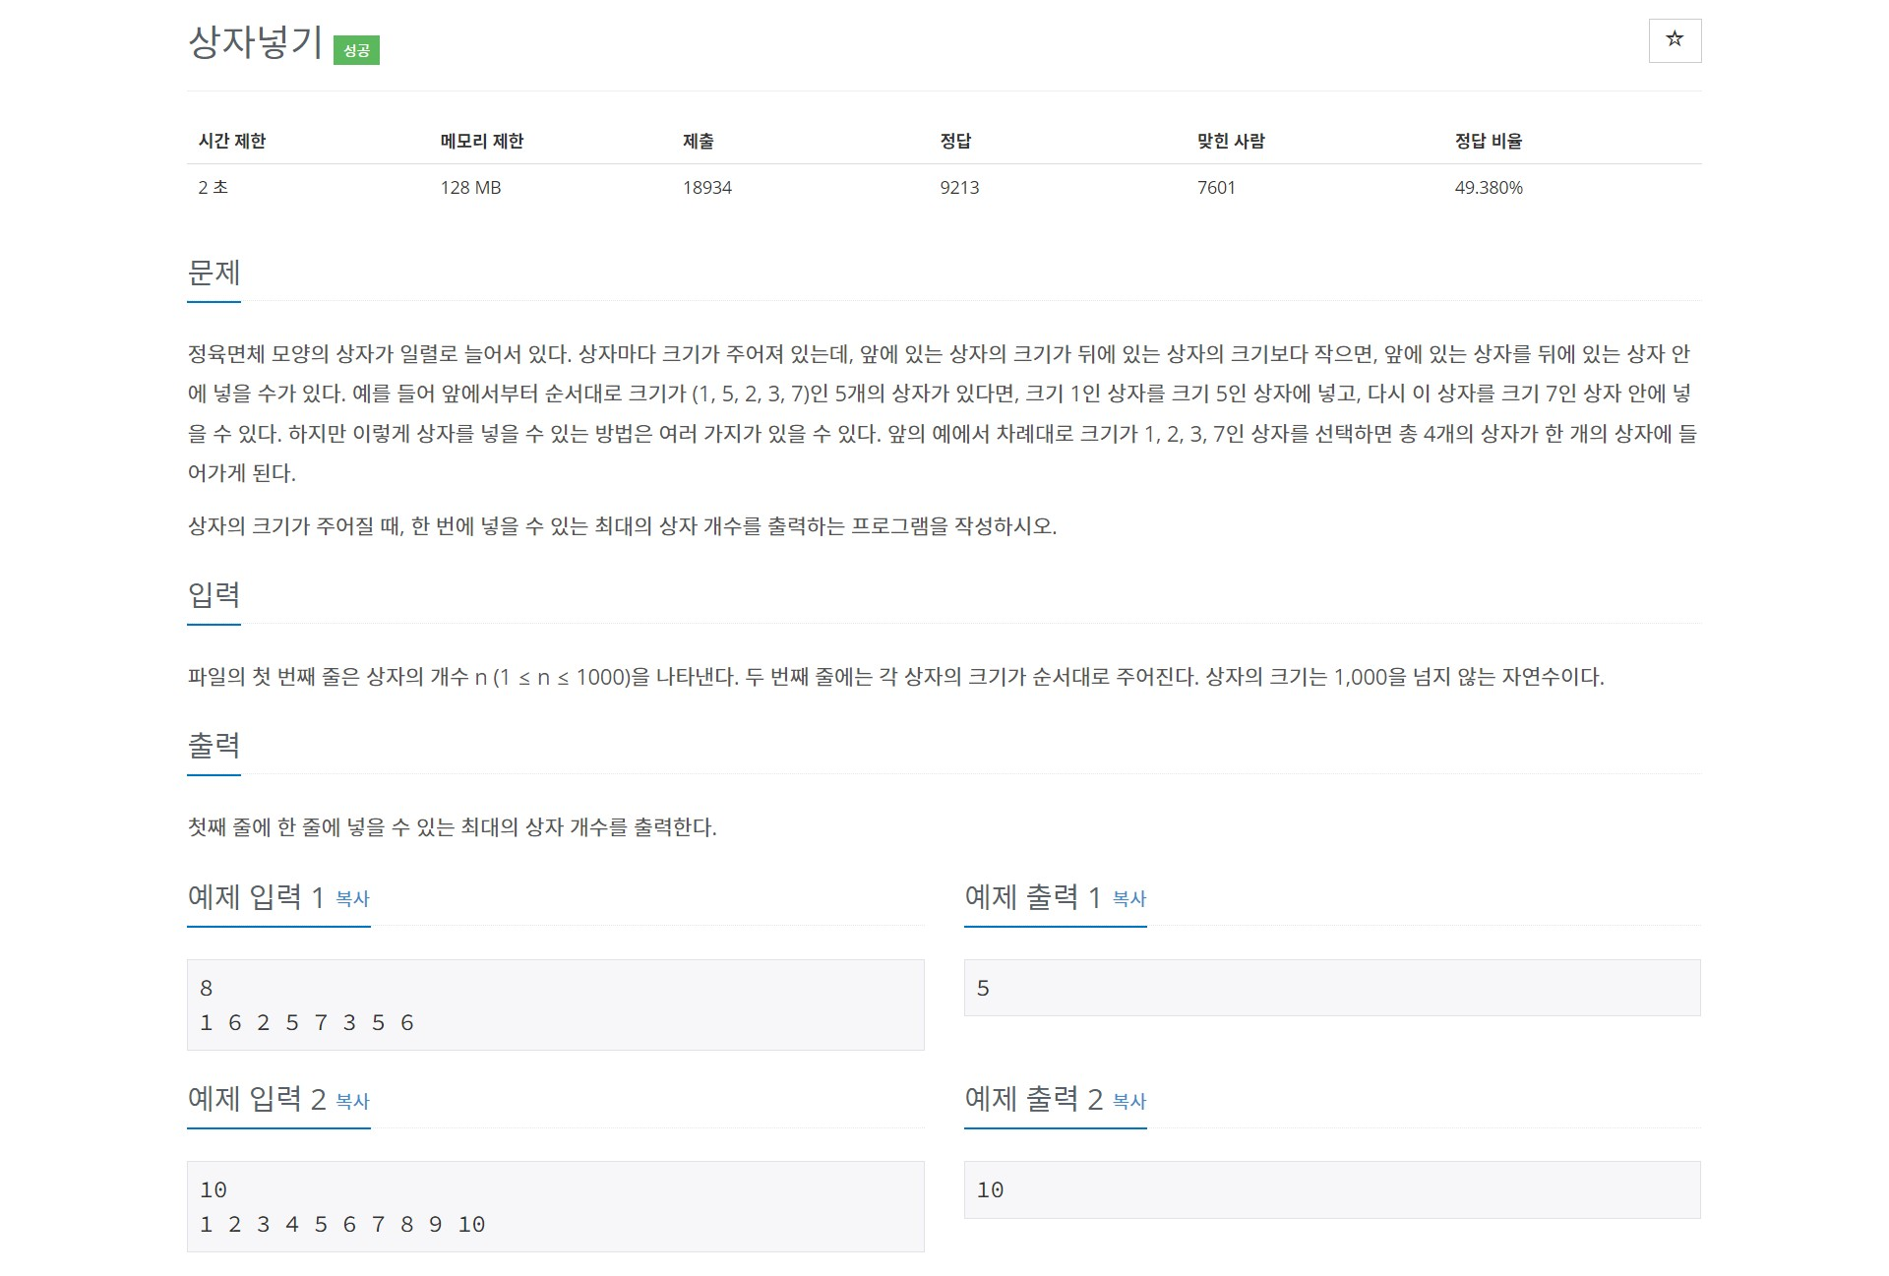The image size is (1889, 1276).
Task: Click the star favorite button
Action: click(x=1675, y=40)
